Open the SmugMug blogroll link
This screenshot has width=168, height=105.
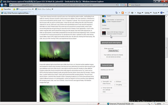coord(119,85)
